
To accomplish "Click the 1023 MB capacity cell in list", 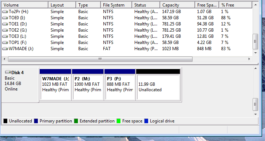I will 170,49.
